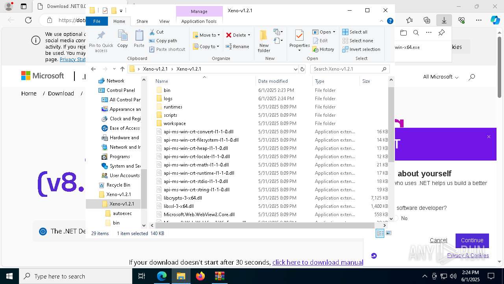Select Recycle Bin in navigation pane
504x284 pixels.
(x=118, y=185)
